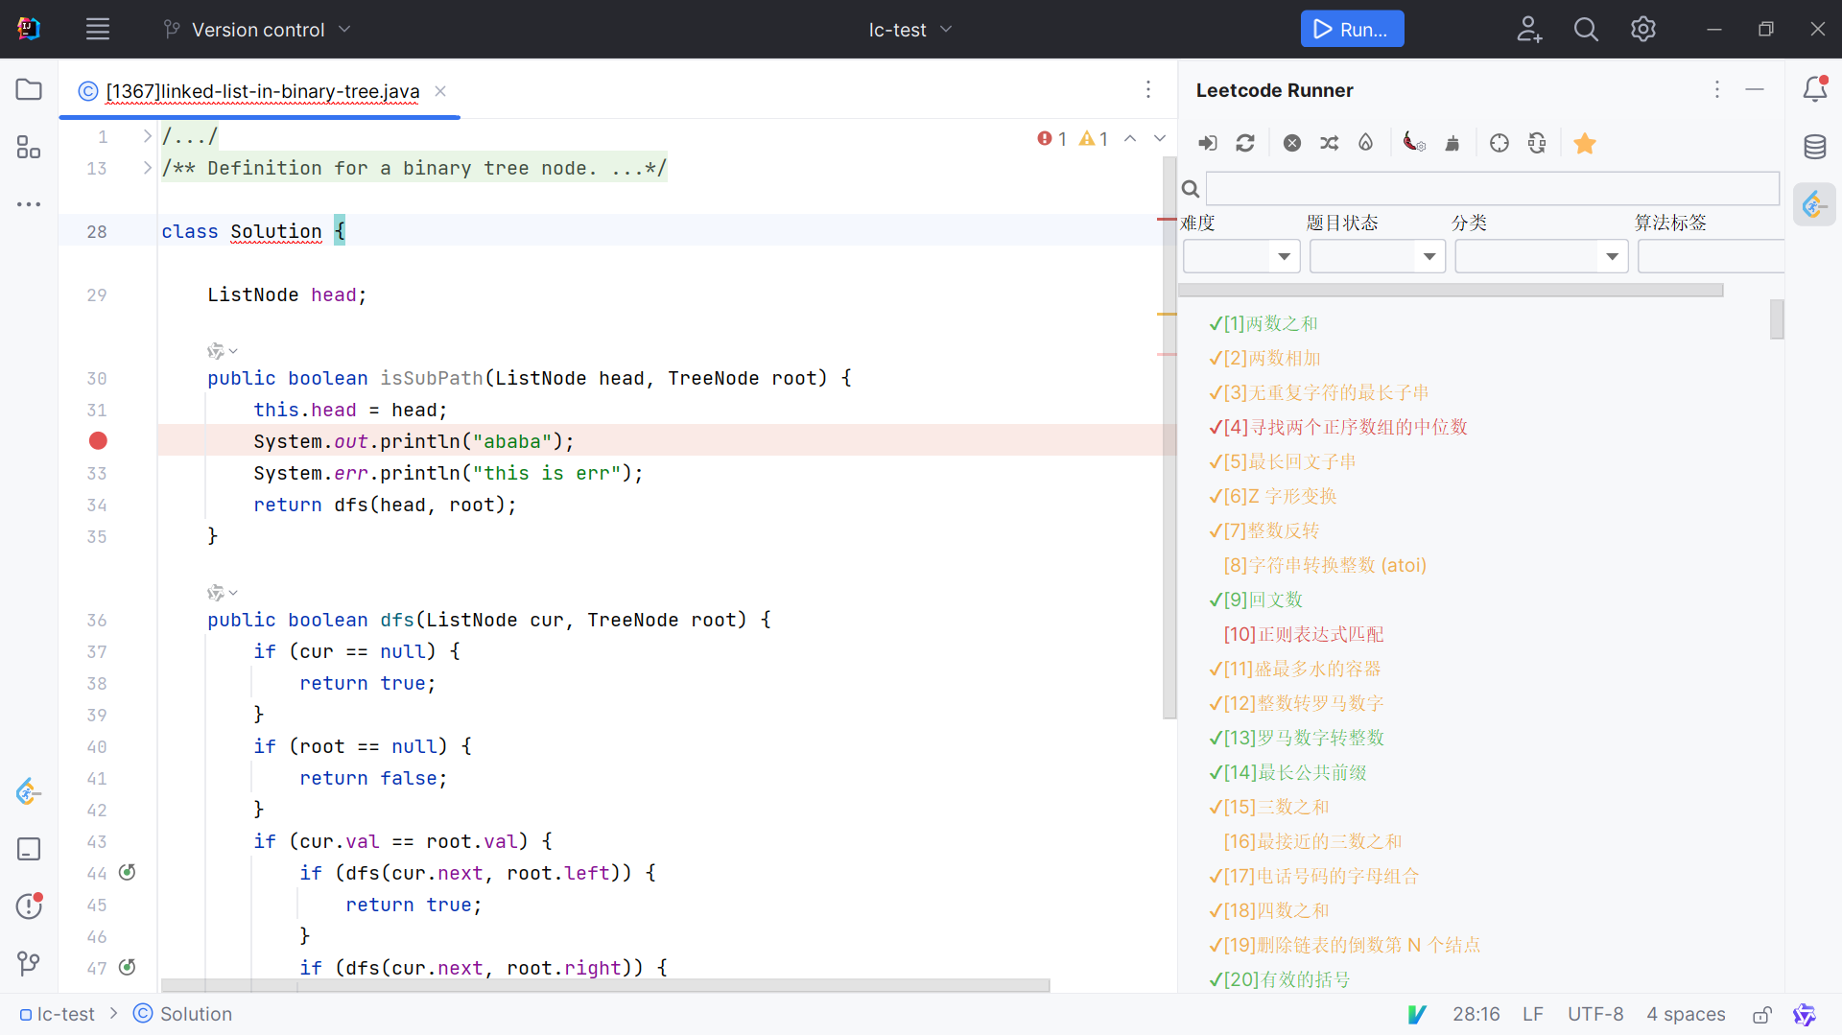Open the 难度 difficulty dropdown
This screenshot has width=1842, height=1035.
1241,256
